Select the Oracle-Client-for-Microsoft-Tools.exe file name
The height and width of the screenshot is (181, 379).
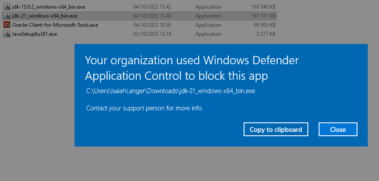55,25
